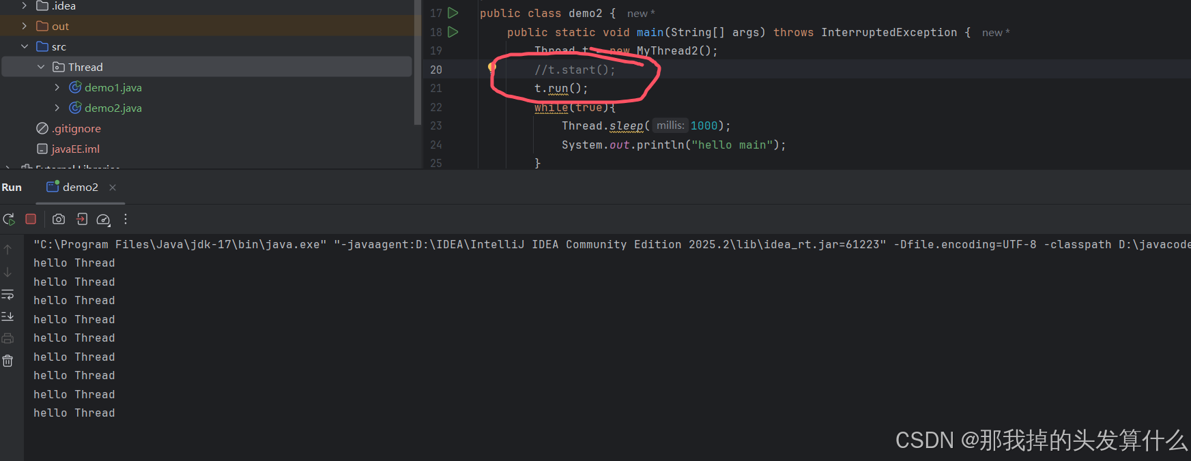This screenshot has width=1191, height=461.
Task: Click MyThread2() in line 19
Action: [x=674, y=50]
